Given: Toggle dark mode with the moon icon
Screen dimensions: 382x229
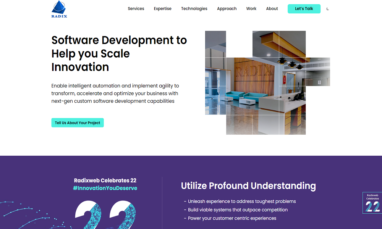Looking at the screenshot, I should tap(328, 9).
